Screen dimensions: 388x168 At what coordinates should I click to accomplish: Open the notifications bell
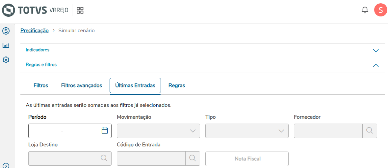(x=365, y=10)
